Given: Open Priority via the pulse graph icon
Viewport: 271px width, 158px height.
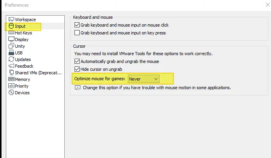Looking at the screenshot, I should coord(11,86).
